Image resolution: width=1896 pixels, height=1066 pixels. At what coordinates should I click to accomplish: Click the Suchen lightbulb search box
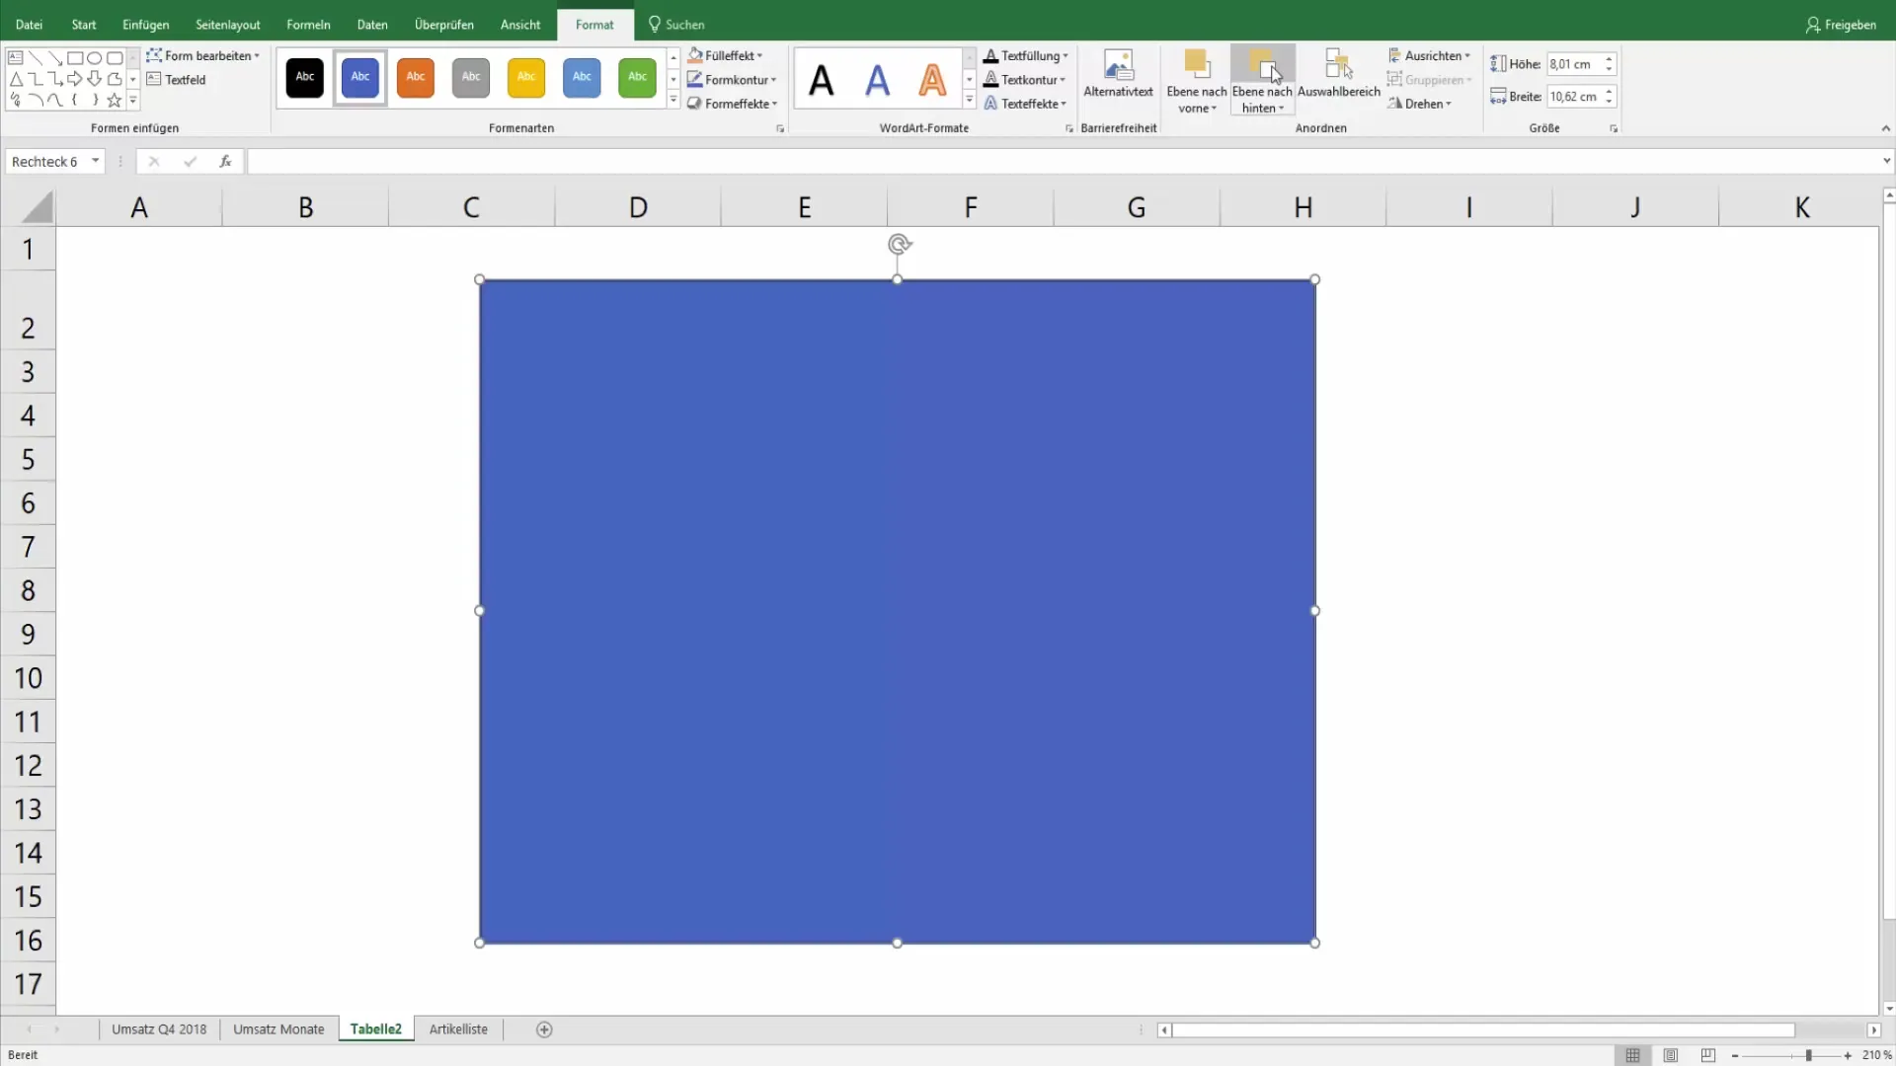tap(676, 25)
